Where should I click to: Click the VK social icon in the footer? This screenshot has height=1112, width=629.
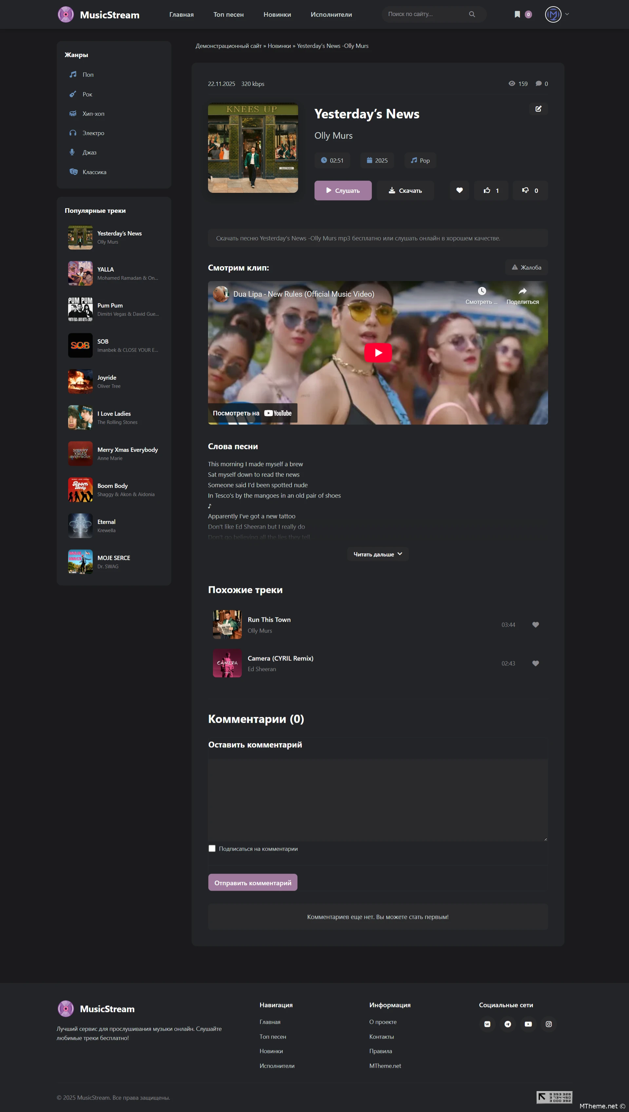click(x=487, y=1024)
